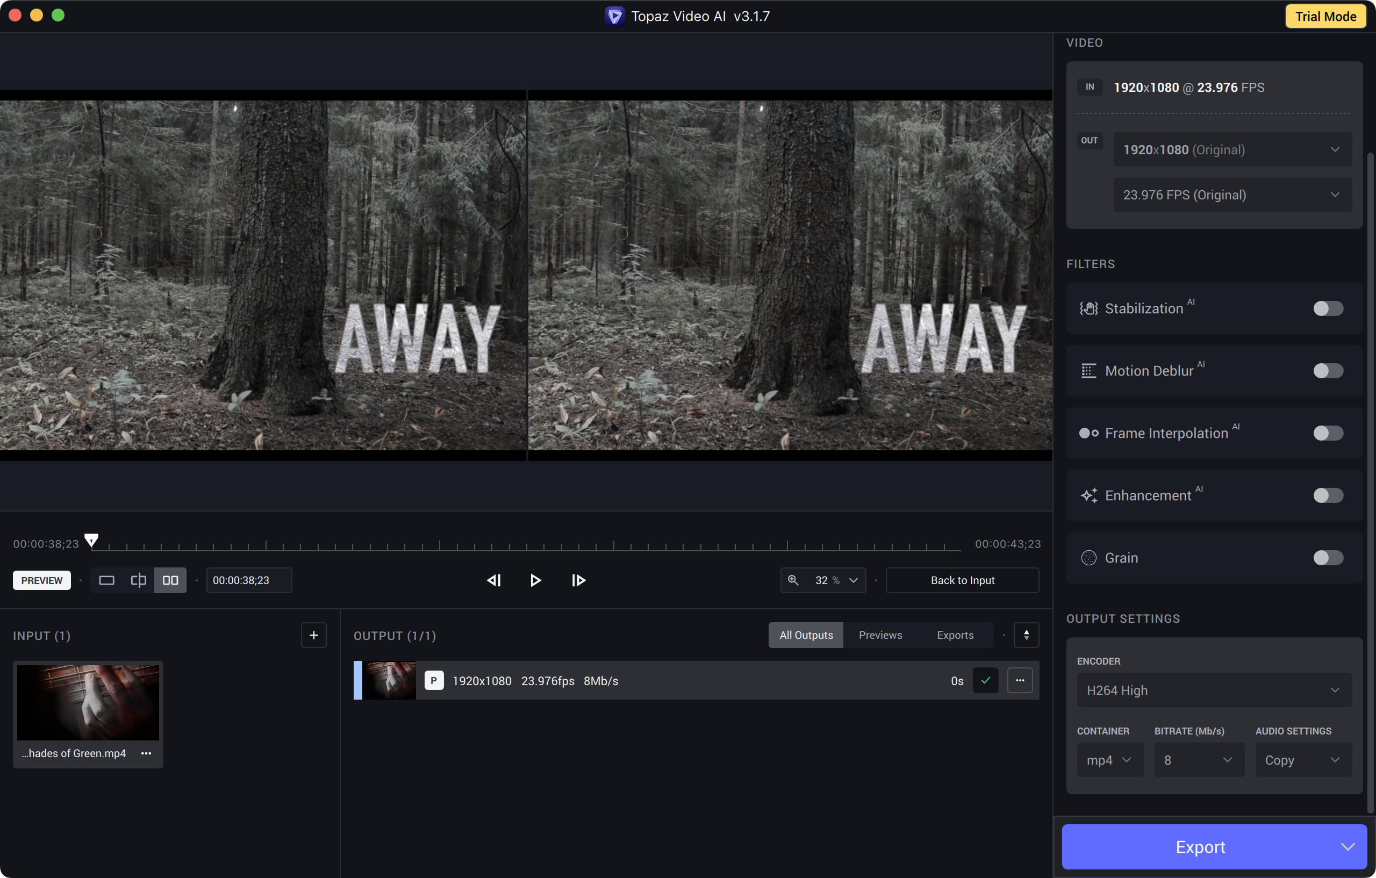Click the output sort arrows icon
The image size is (1376, 878).
click(1026, 635)
